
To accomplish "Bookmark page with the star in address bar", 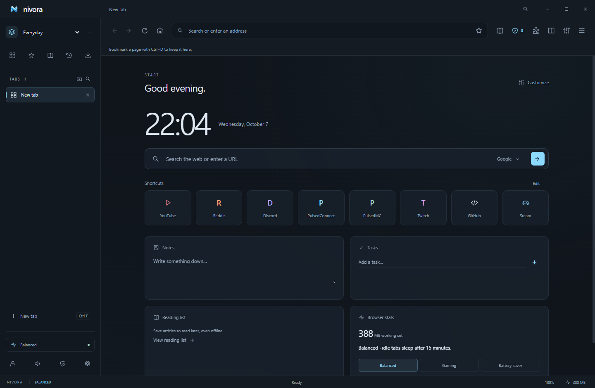I will (479, 31).
